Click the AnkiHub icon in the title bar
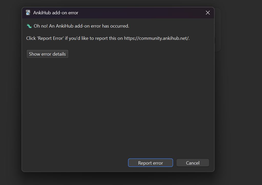Viewport: 262px width, 185px height. click(x=28, y=13)
